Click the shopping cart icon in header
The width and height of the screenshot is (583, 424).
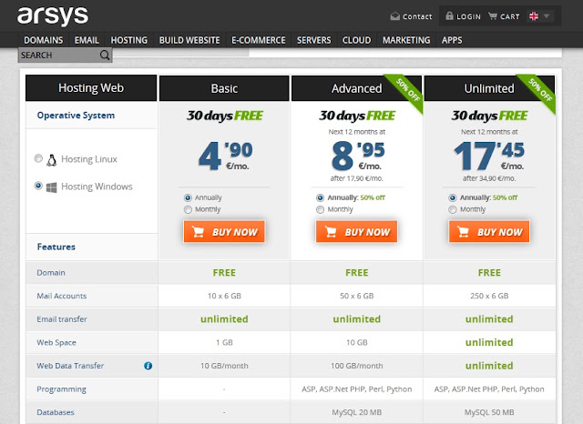click(x=493, y=16)
